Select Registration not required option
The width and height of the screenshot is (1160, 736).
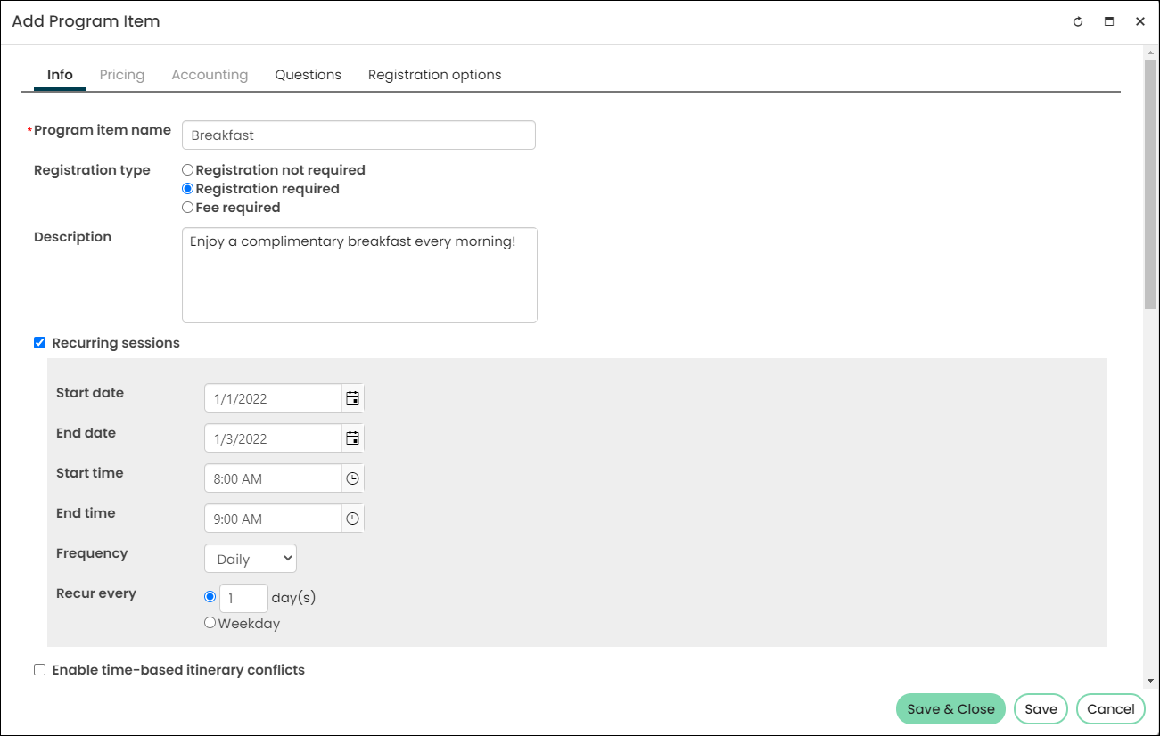pyautogui.click(x=187, y=169)
